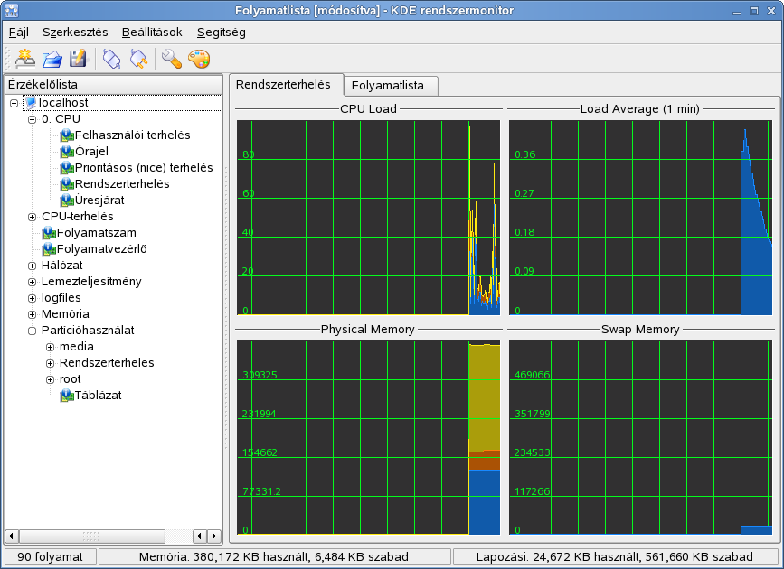Viewport: 784px width, 569px height.
Task: Click the Érzékelőlista column header
Action: (x=113, y=84)
